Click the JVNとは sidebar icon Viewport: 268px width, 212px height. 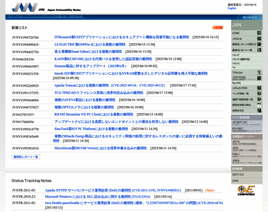pos(259,39)
